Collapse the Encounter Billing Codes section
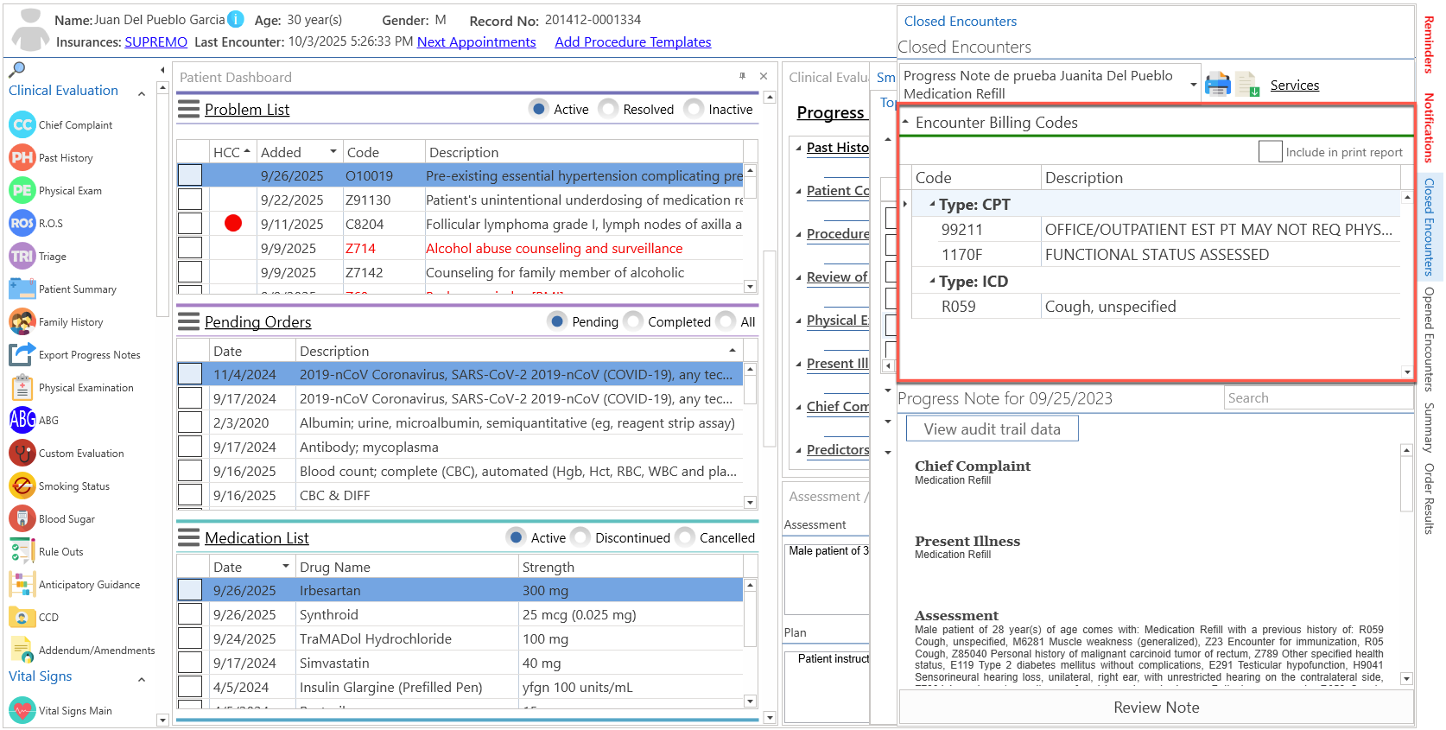1446x730 pixels. (905, 122)
